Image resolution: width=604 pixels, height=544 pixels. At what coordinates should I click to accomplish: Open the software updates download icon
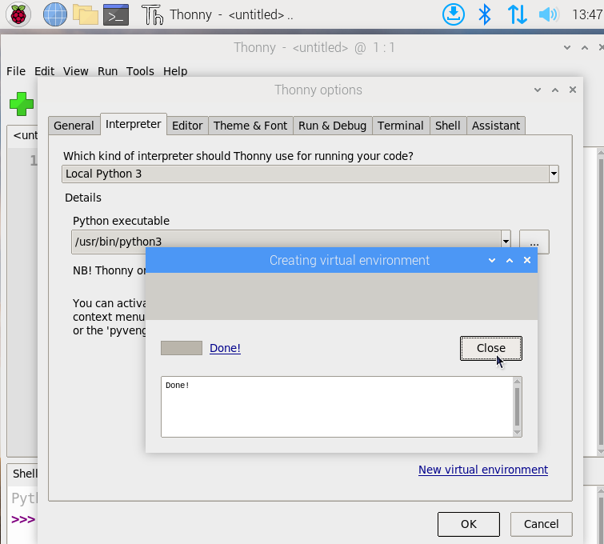453,14
